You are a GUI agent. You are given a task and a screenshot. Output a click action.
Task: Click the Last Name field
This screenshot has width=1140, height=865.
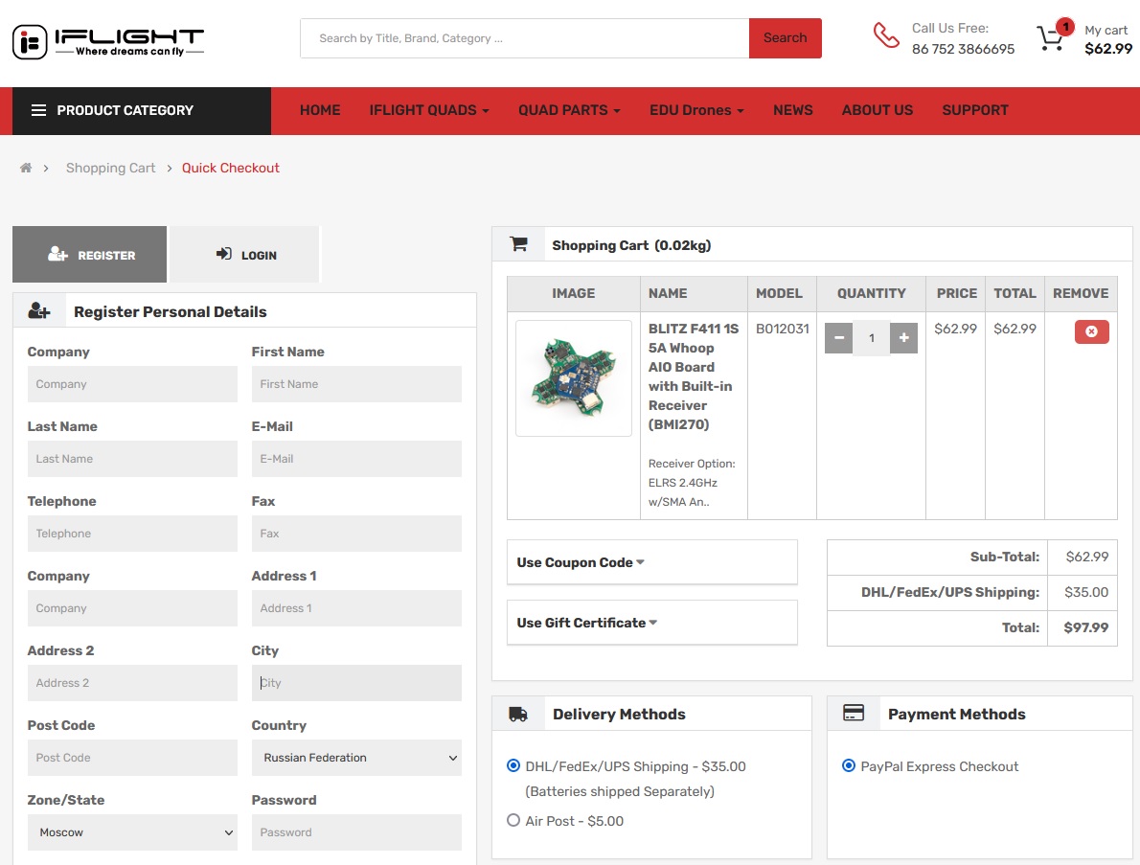[132, 459]
